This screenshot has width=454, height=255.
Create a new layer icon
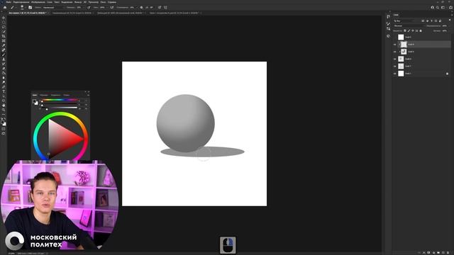443,253
